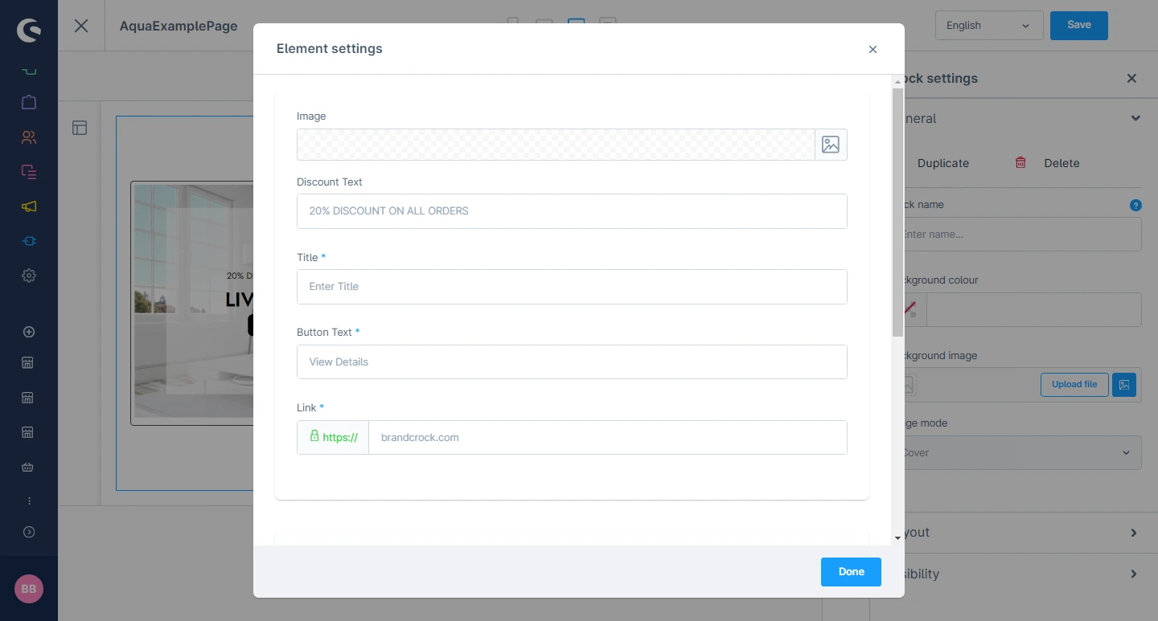
Task: Open Settings gear icon in sidebar
Action: (x=29, y=276)
